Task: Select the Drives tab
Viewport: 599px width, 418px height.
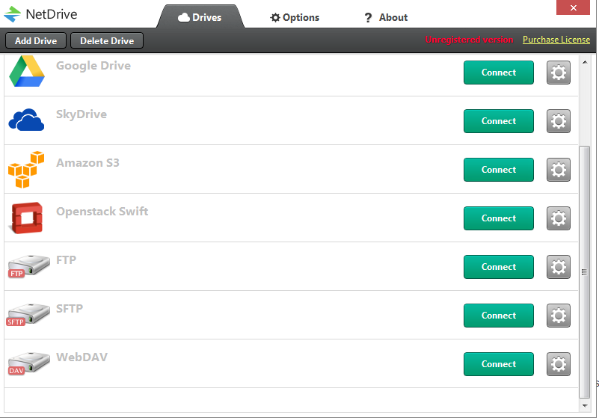Action: 200,17
